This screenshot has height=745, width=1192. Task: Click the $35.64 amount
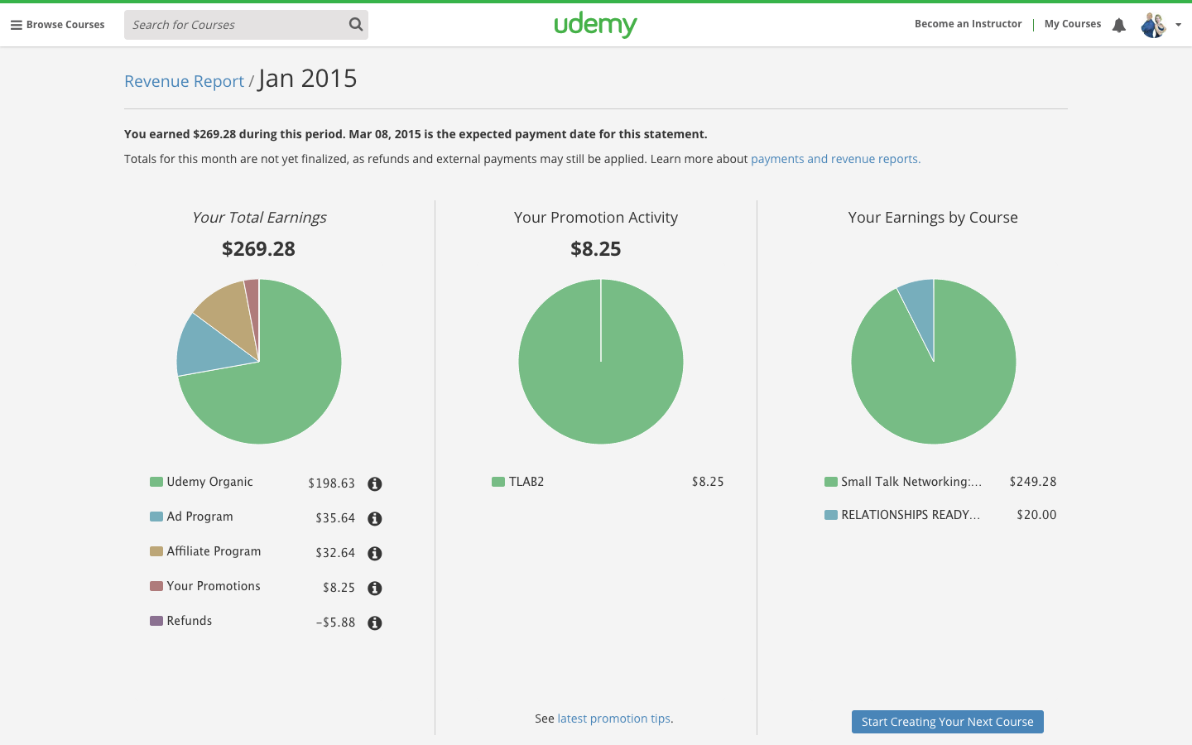tap(335, 518)
